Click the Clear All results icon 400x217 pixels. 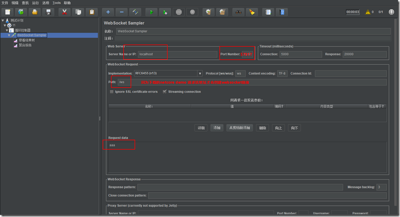[222, 12]
